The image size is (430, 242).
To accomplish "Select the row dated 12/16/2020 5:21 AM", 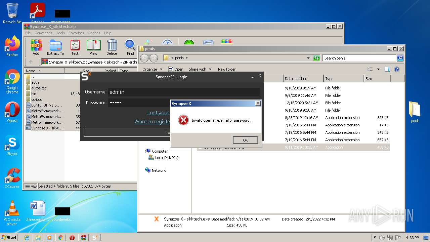I will click(293, 103).
